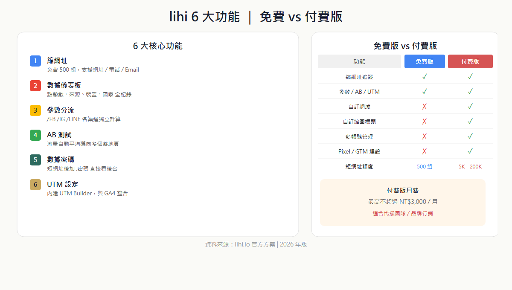Click the 免費版 checkmark in 參數 / AB / UTM row
The height and width of the screenshot is (290, 512).
(x=425, y=92)
